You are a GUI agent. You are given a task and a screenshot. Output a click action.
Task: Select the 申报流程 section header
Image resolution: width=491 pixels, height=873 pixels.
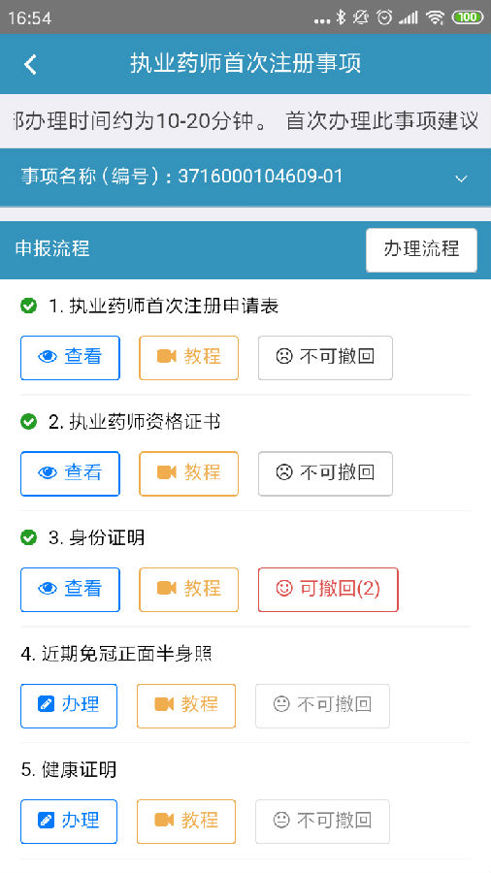tap(52, 248)
